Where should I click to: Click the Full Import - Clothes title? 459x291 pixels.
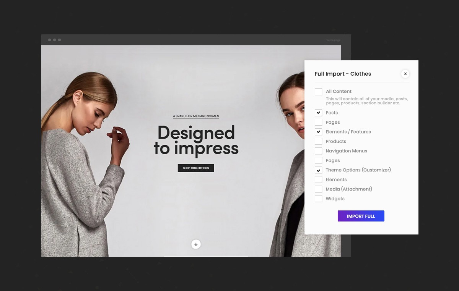click(x=343, y=74)
